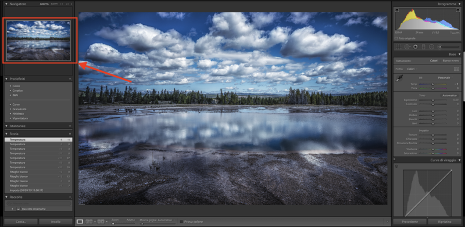This screenshot has height=227, width=465.
Task: Switch to before/after Y|Y view
Action: tap(101, 221)
